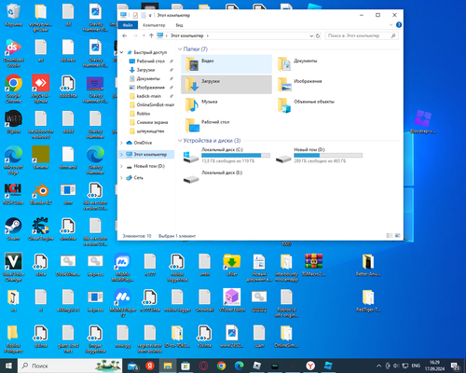Collapse Устройства и диски (3) group

tap(180, 141)
